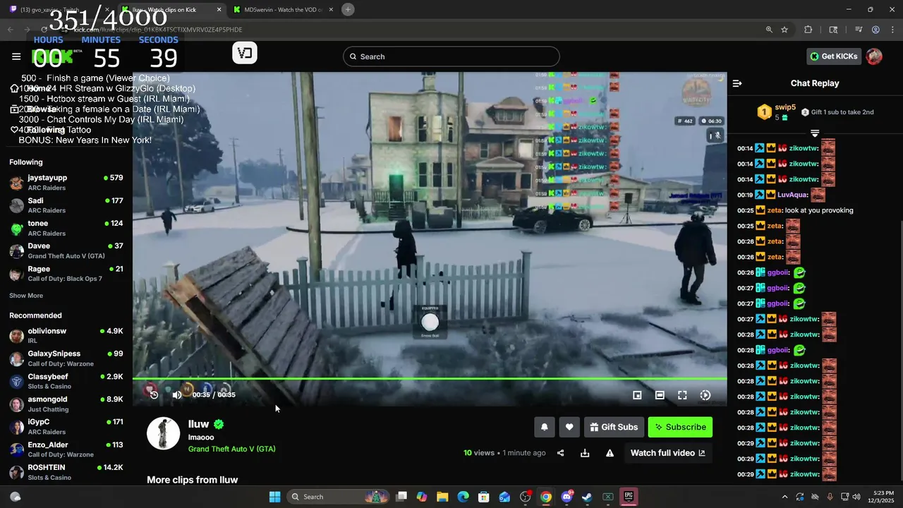
Task: Click the zoom magnifier in address bar
Action: (769, 30)
